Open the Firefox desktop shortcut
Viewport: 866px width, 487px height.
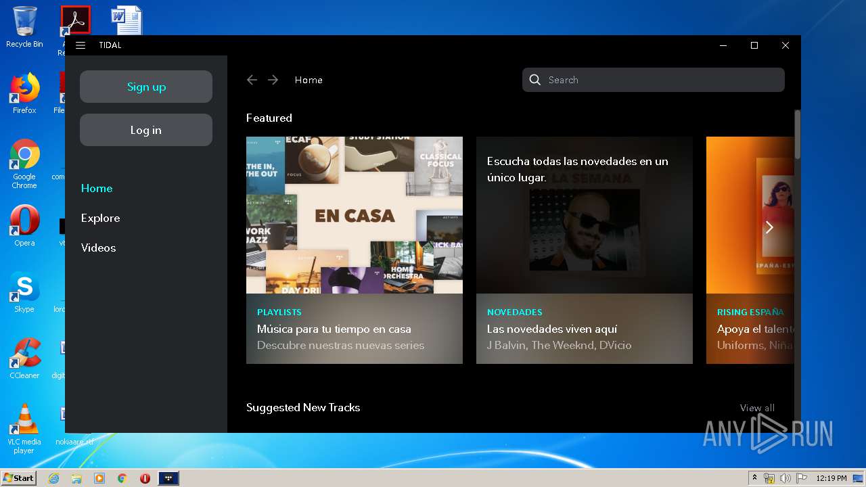24,93
